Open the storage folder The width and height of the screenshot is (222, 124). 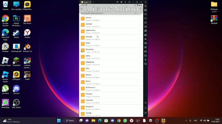pos(111,114)
